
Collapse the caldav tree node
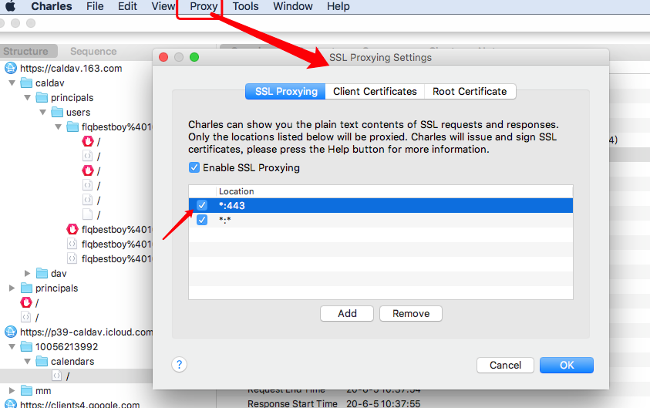click(x=12, y=83)
